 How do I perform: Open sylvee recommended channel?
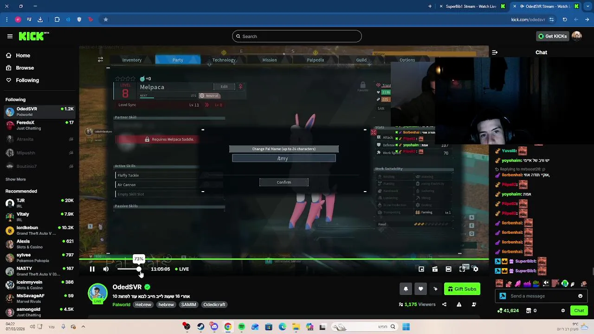coord(39,257)
